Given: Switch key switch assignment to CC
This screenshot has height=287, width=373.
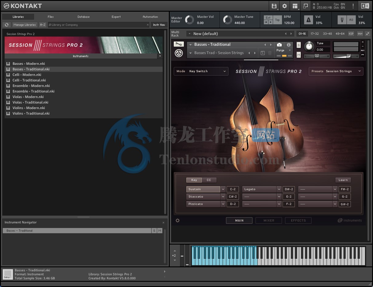Looking at the screenshot, I should coord(209,180).
